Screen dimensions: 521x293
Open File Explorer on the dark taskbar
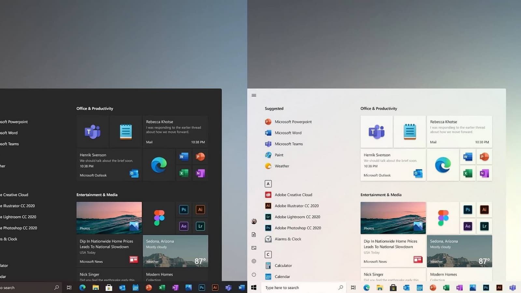coord(95,287)
